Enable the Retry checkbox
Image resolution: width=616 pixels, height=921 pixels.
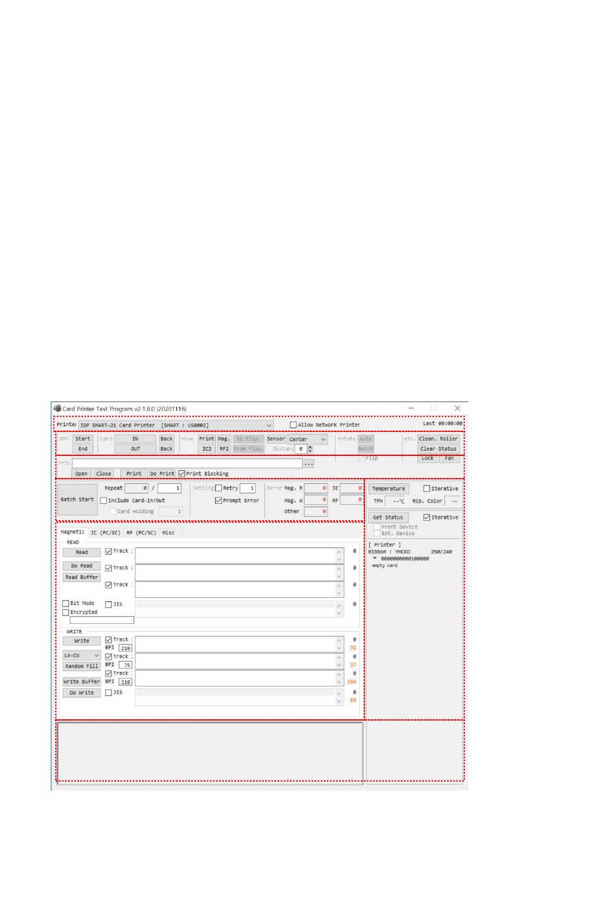click(219, 488)
